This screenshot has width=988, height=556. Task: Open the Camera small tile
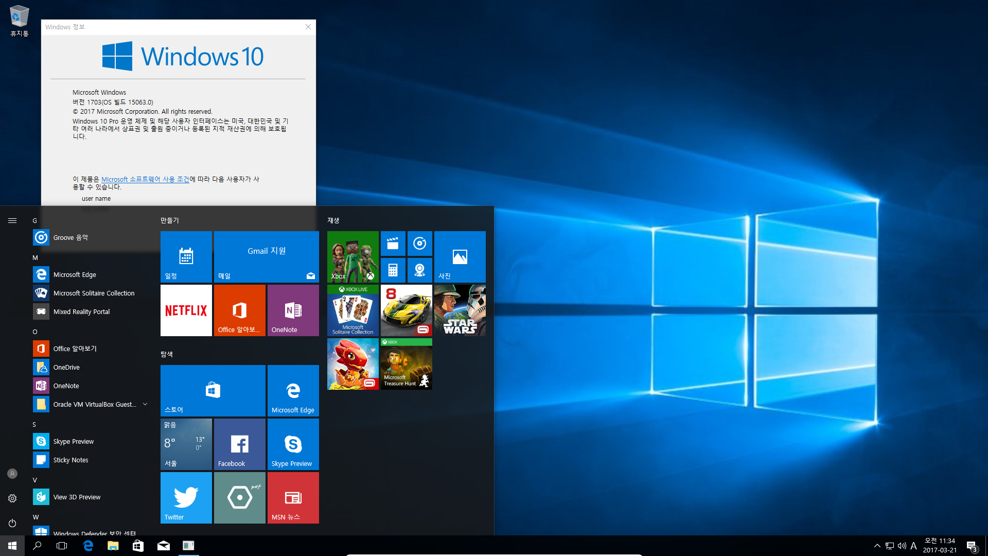coord(420,270)
